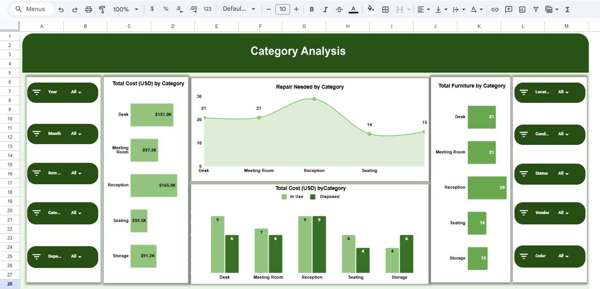Insert a comment

[509, 8]
